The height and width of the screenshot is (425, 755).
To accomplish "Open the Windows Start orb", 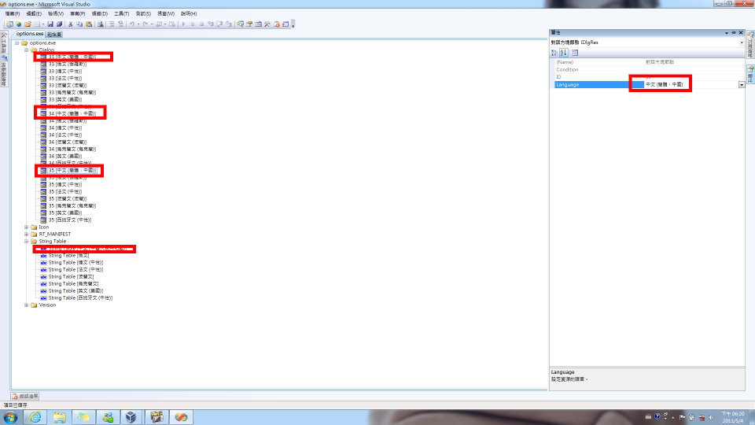I will point(10,417).
